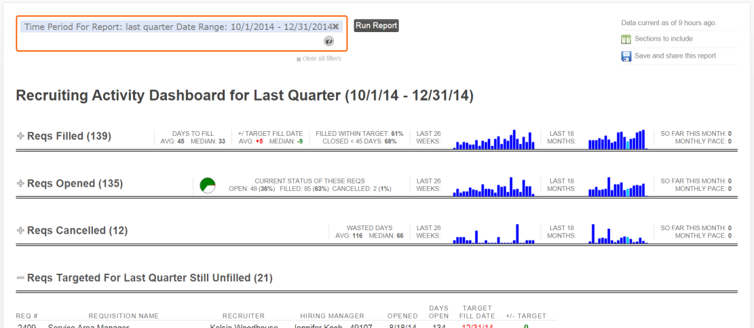The width and height of the screenshot is (754, 328).
Task: Sort by Recruiter column header
Action: click(244, 316)
